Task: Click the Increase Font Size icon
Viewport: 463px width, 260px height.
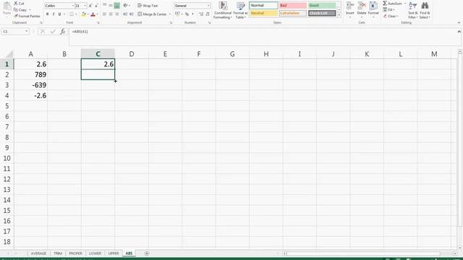Action: pyautogui.click(x=90, y=6)
